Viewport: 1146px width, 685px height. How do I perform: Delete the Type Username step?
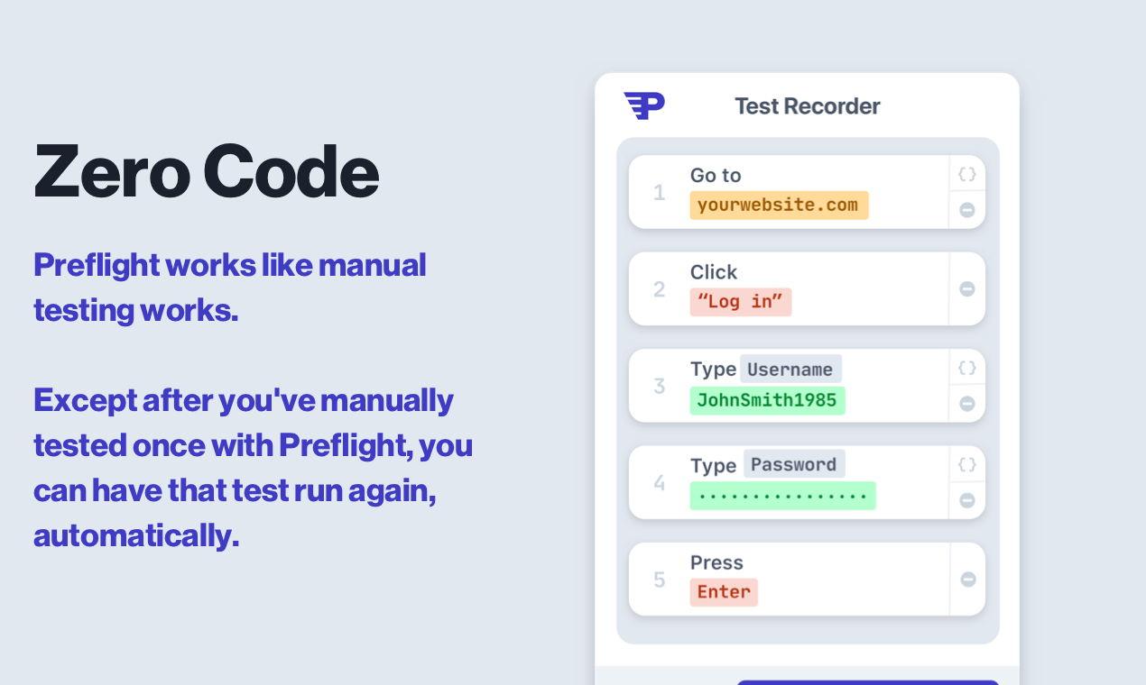(x=966, y=404)
